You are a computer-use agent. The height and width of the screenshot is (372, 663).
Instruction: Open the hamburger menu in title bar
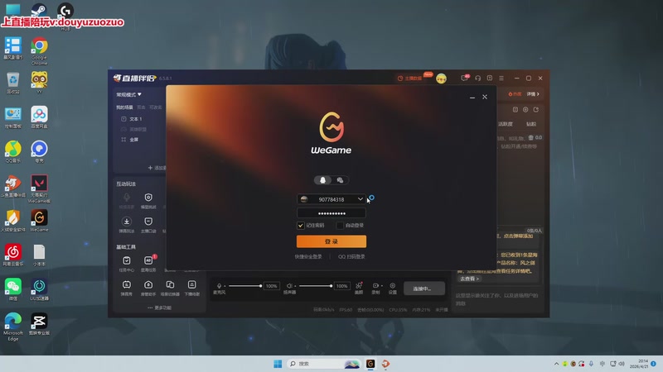click(x=501, y=78)
